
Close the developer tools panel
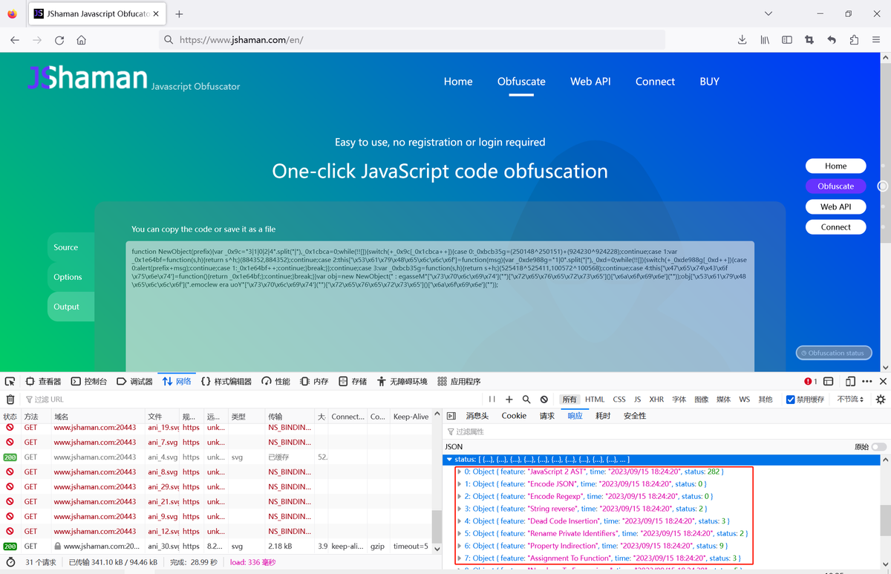[x=883, y=381]
